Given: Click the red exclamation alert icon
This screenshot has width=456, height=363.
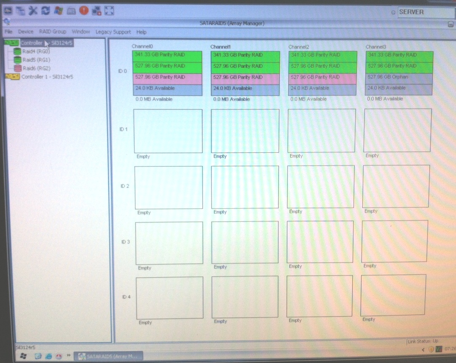Looking at the screenshot, I should pyautogui.click(x=84, y=11).
